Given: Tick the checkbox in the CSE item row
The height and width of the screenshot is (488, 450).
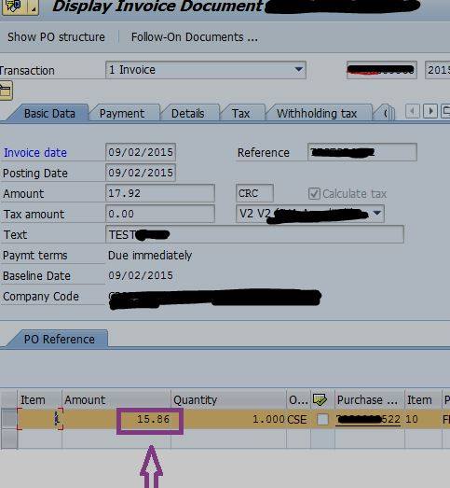Looking at the screenshot, I should (322, 420).
